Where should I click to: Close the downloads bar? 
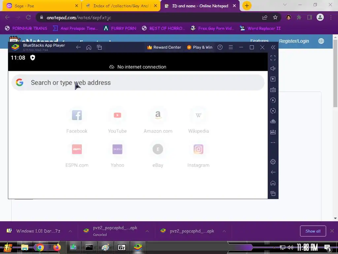point(332,231)
